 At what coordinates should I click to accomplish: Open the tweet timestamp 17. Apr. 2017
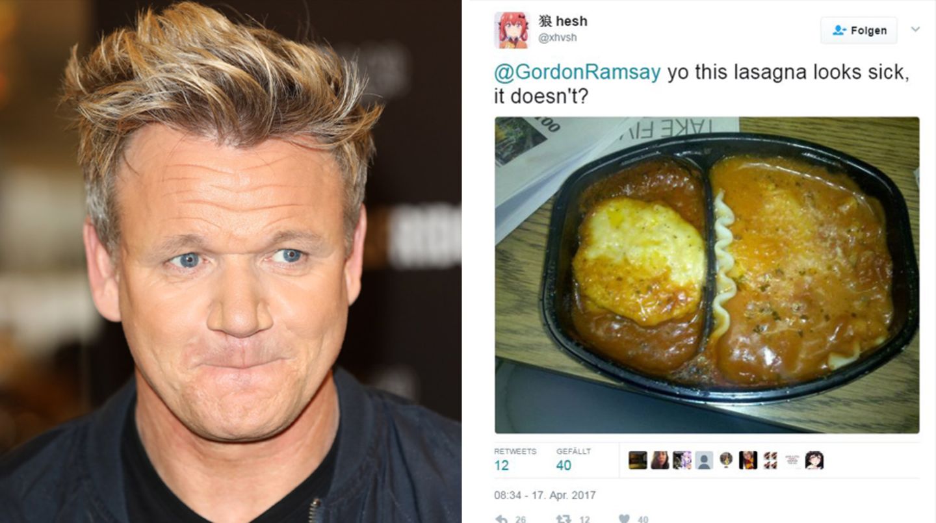[545, 495]
